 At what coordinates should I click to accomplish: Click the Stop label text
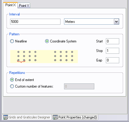pyautogui.click(x=99, y=51)
